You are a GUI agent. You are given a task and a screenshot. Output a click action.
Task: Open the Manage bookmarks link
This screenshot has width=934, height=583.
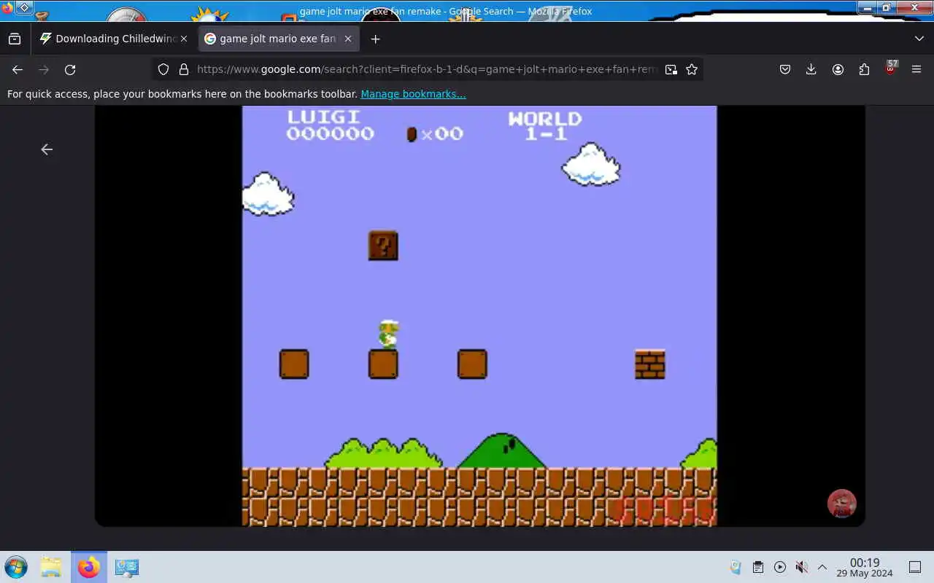click(x=413, y=94)
